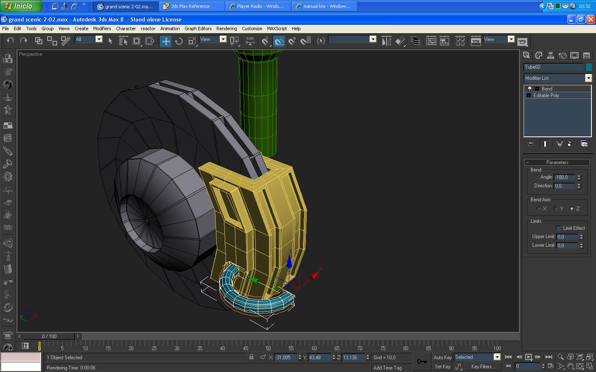Open the Rendering menu

pos(226,29)
